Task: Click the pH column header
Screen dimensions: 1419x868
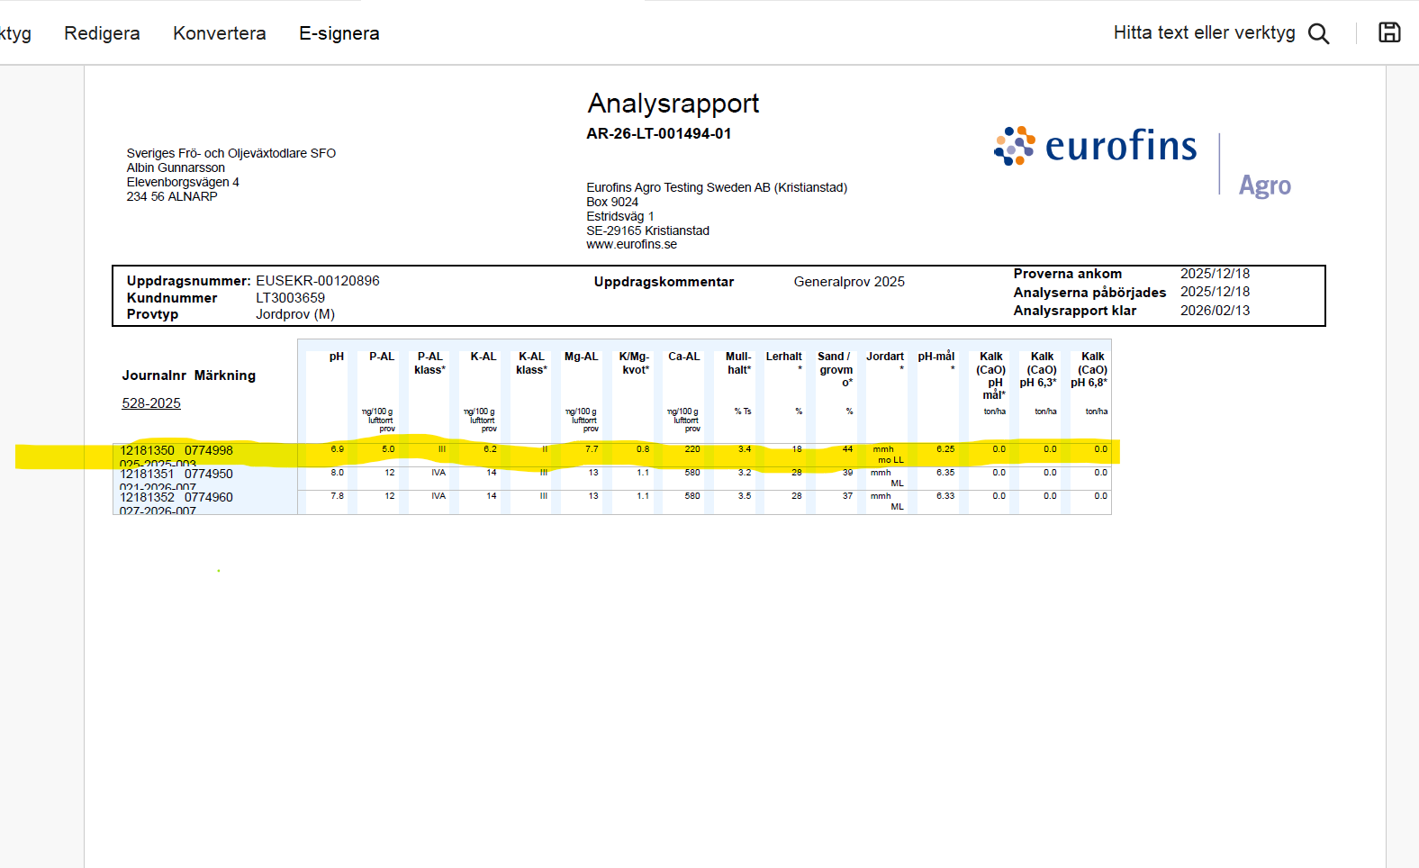Action: point(336,357)
